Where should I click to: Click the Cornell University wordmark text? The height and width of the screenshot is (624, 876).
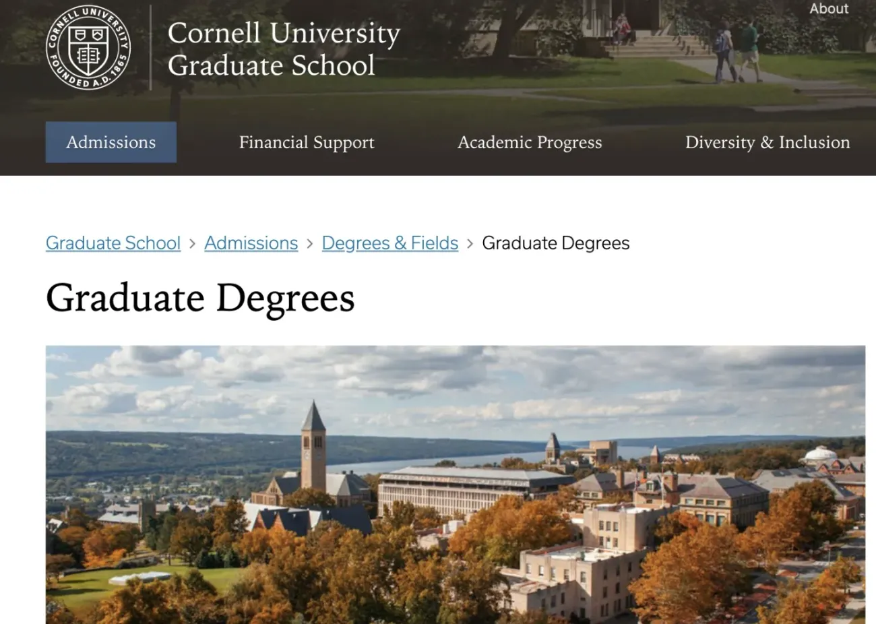pos(284,33)
